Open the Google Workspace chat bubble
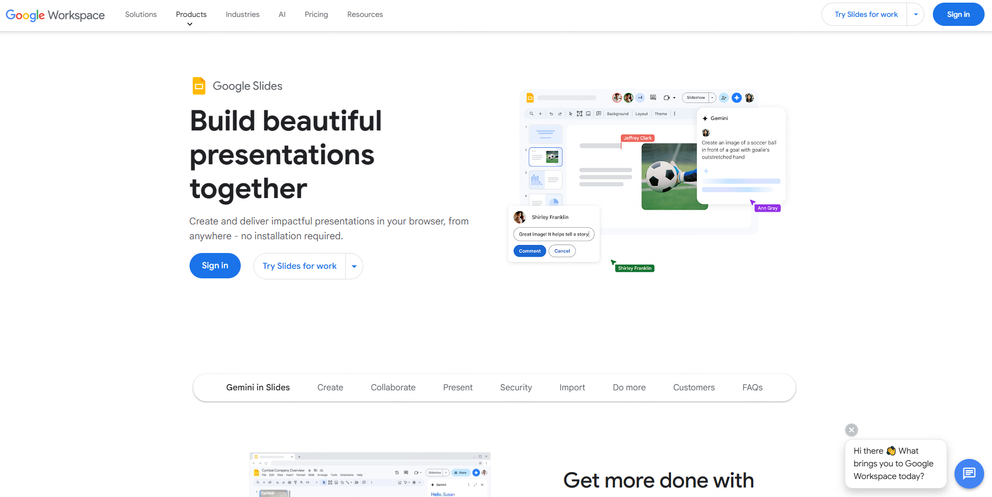 click(x=969, y=474)
